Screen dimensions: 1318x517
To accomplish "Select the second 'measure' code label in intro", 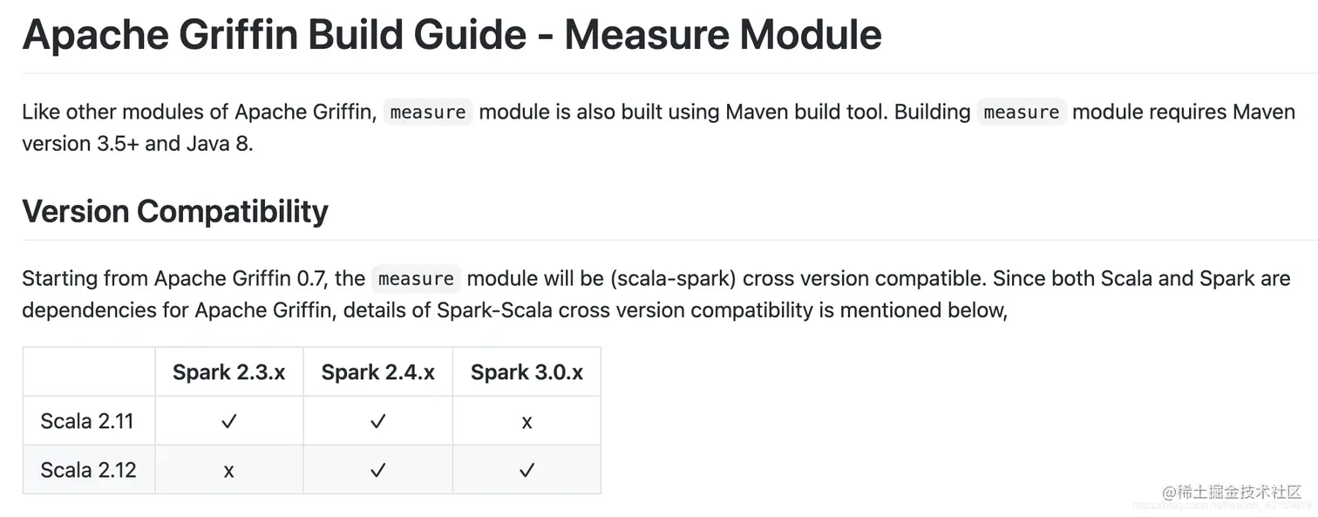I will point(1022,112).
